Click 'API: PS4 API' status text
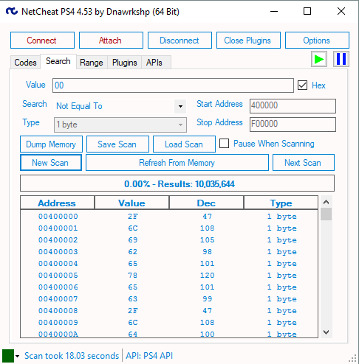Viewport: 359px width, 364px height. pos(149,356)
